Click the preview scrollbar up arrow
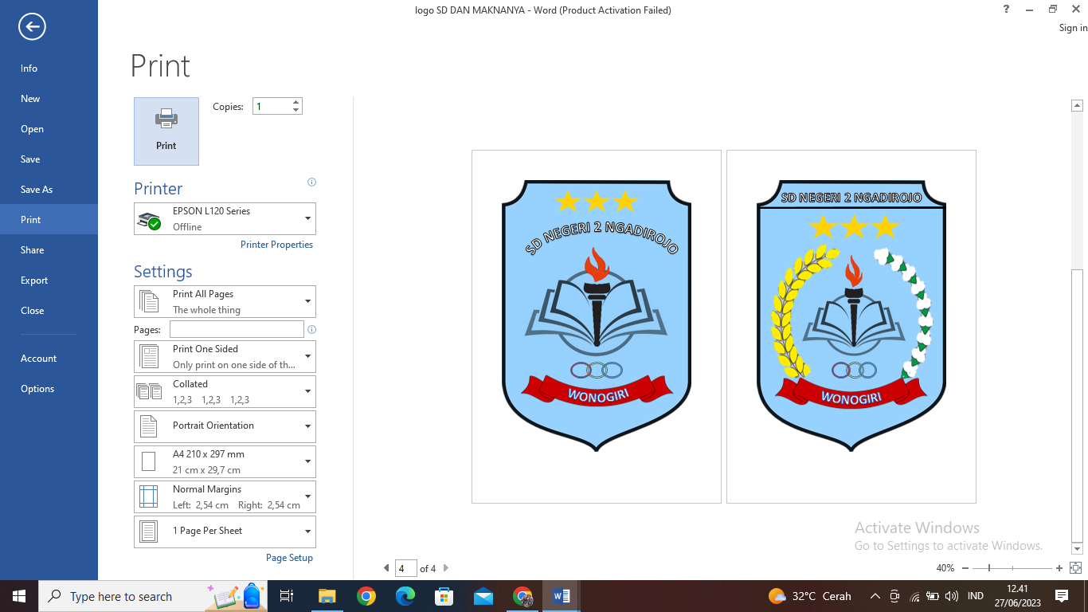This screenshot has height=612, width=1088. pyautogui.click(x=1077, y=105)
